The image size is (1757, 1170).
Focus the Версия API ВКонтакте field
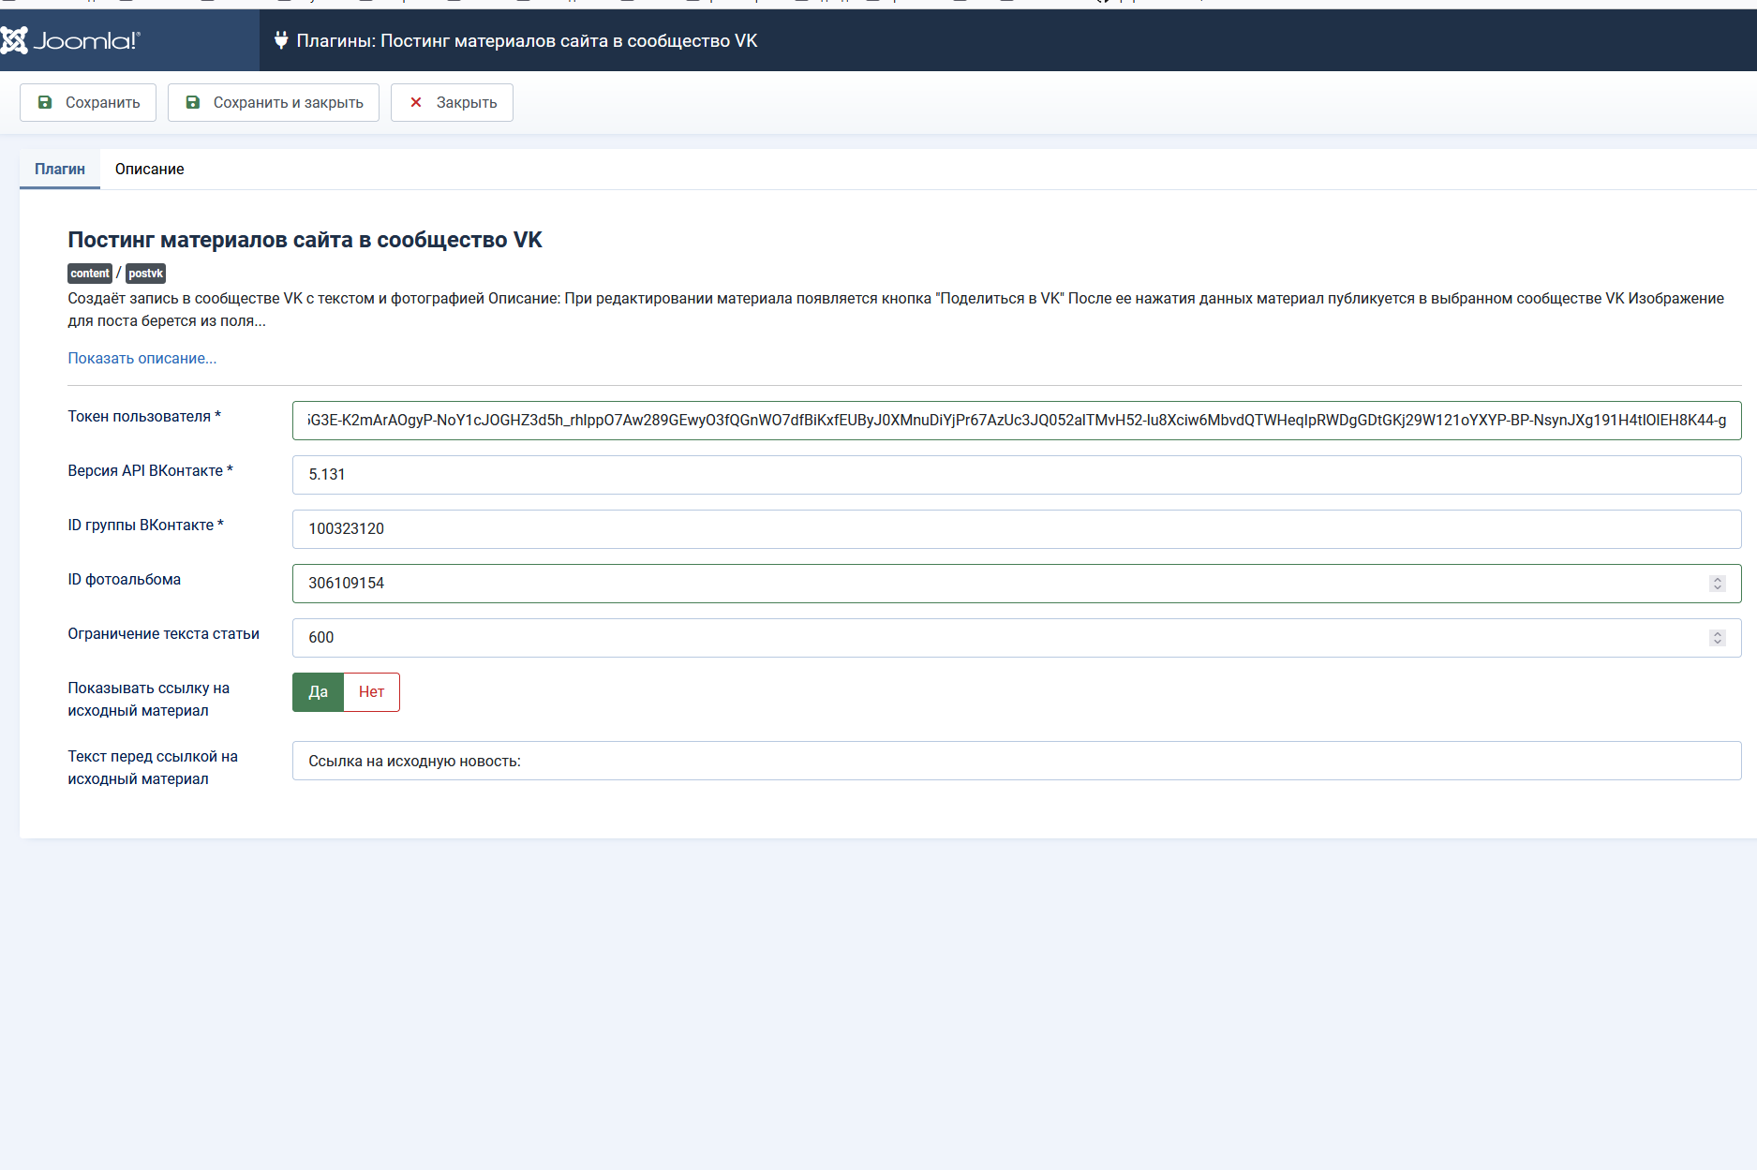click(x=1017, y=475)
